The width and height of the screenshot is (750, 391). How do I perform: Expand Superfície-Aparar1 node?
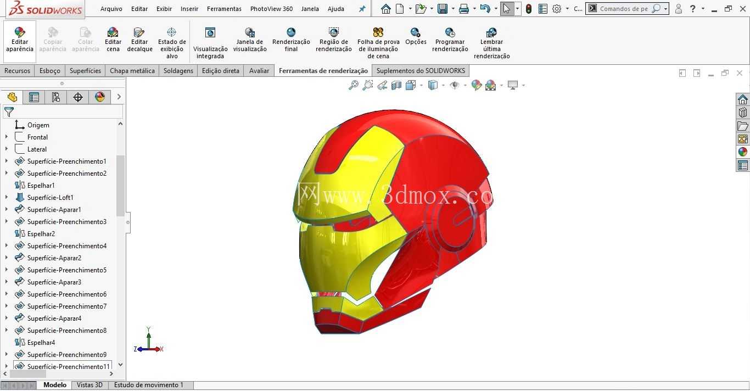[x=7, y=210]
